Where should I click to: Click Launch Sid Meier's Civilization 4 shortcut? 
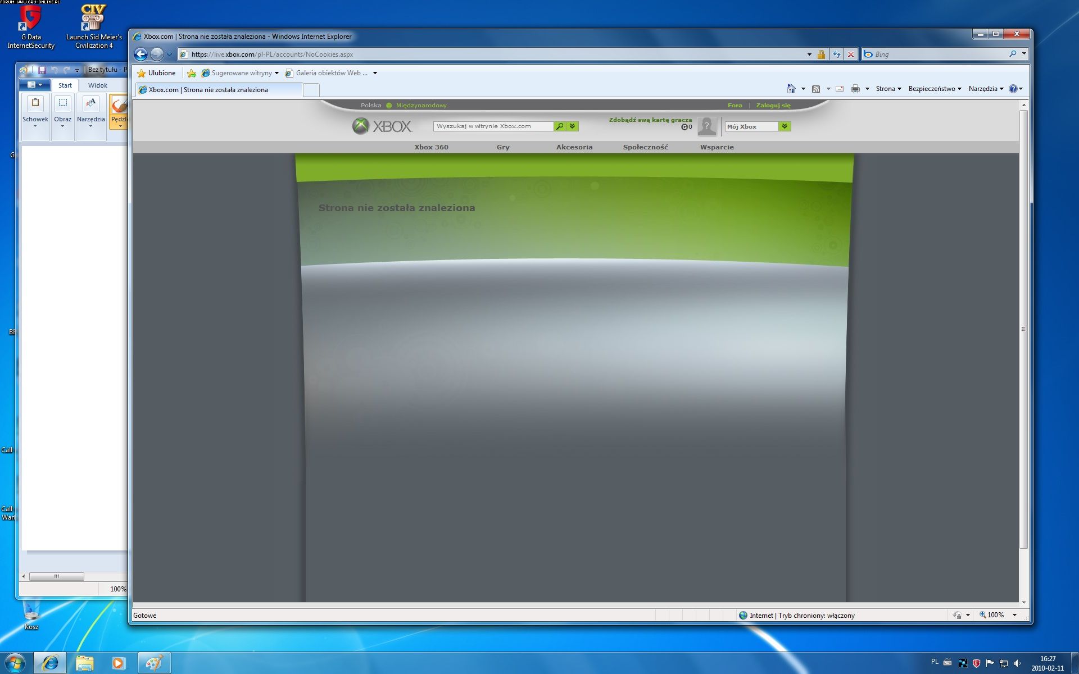coord(94,27)
